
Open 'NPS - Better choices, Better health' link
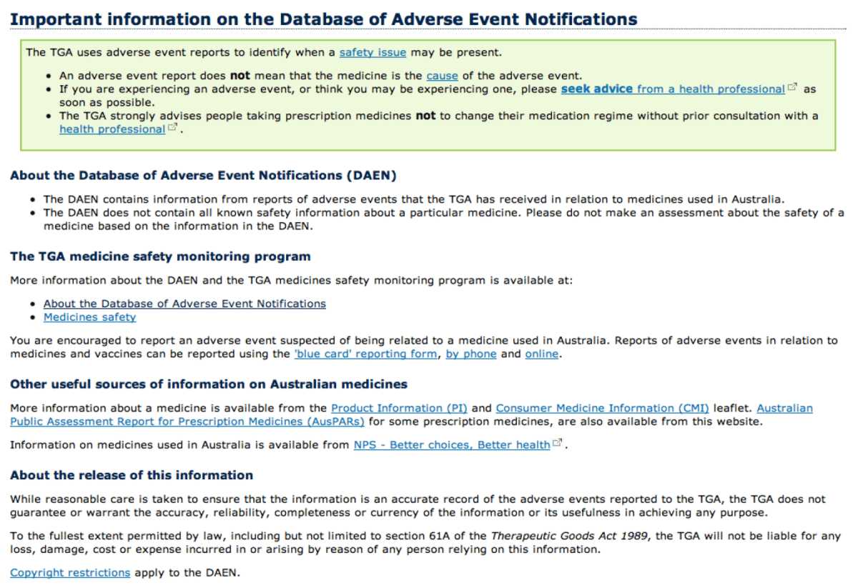pos(451,445)
